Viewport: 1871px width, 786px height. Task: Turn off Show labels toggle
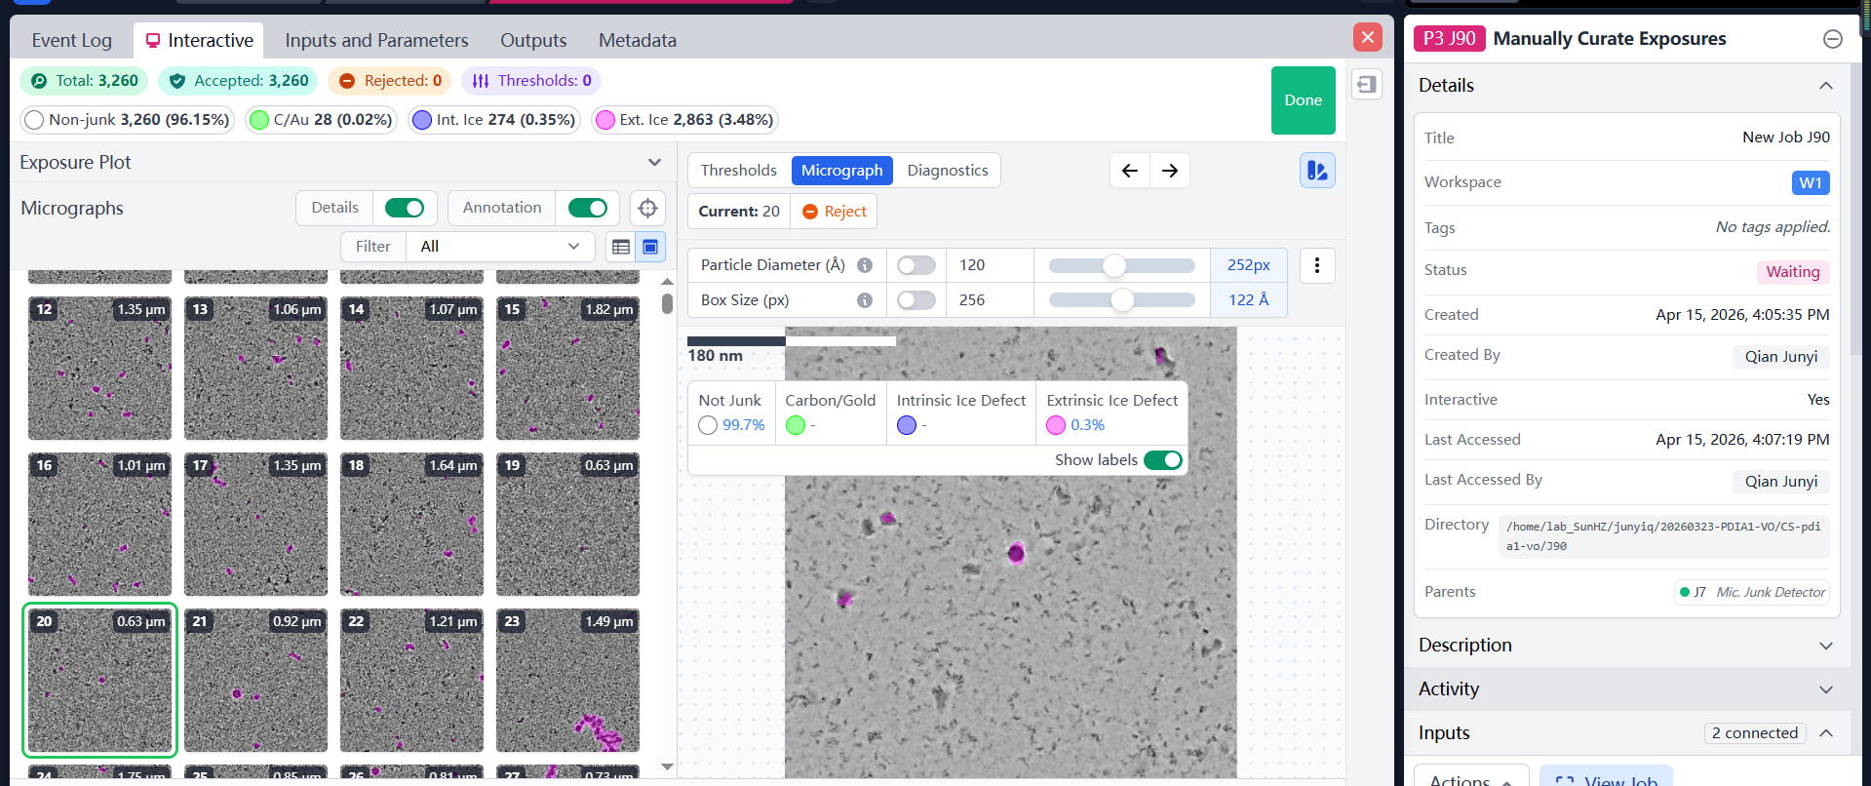pos(1162,460)
